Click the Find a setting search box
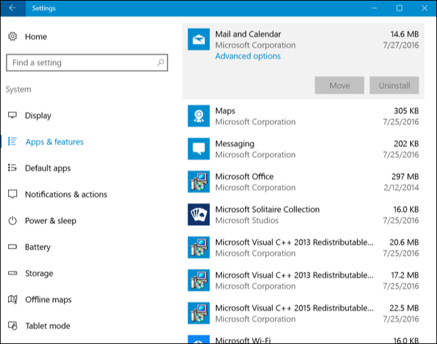 pos(81,63)
